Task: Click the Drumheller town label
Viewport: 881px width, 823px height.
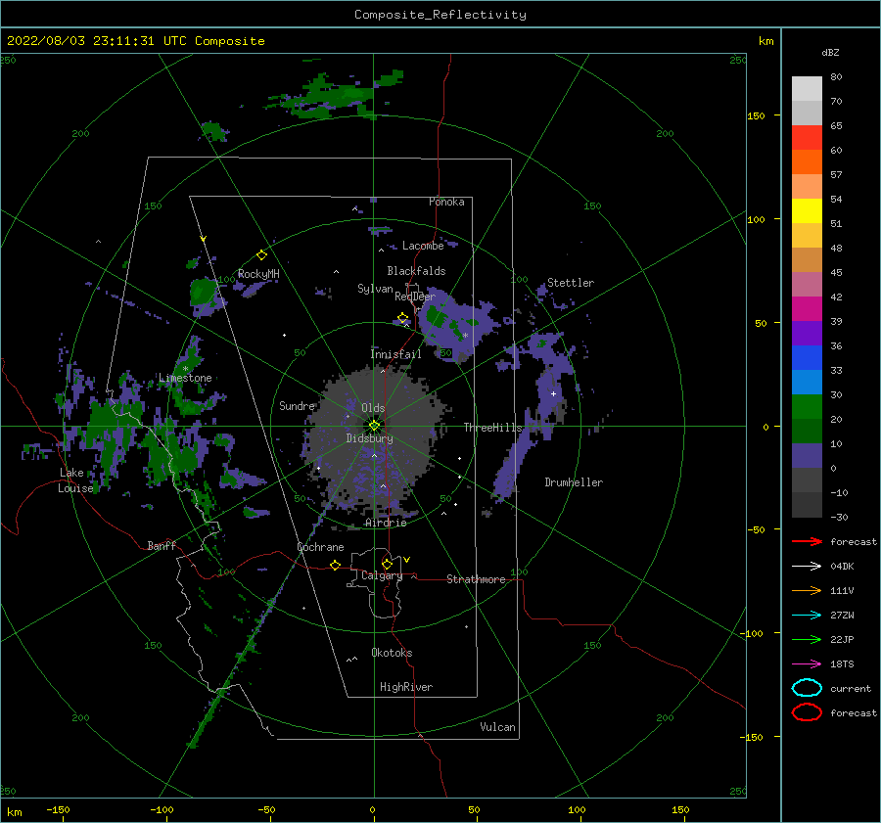Action: tap(574, 482)
